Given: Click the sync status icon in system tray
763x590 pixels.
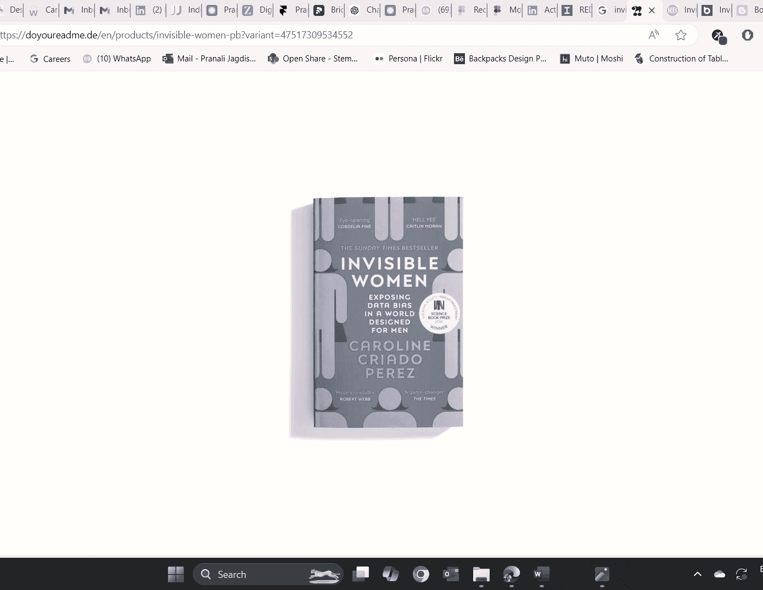Looking at the screenshot, I should pos(742,574).
